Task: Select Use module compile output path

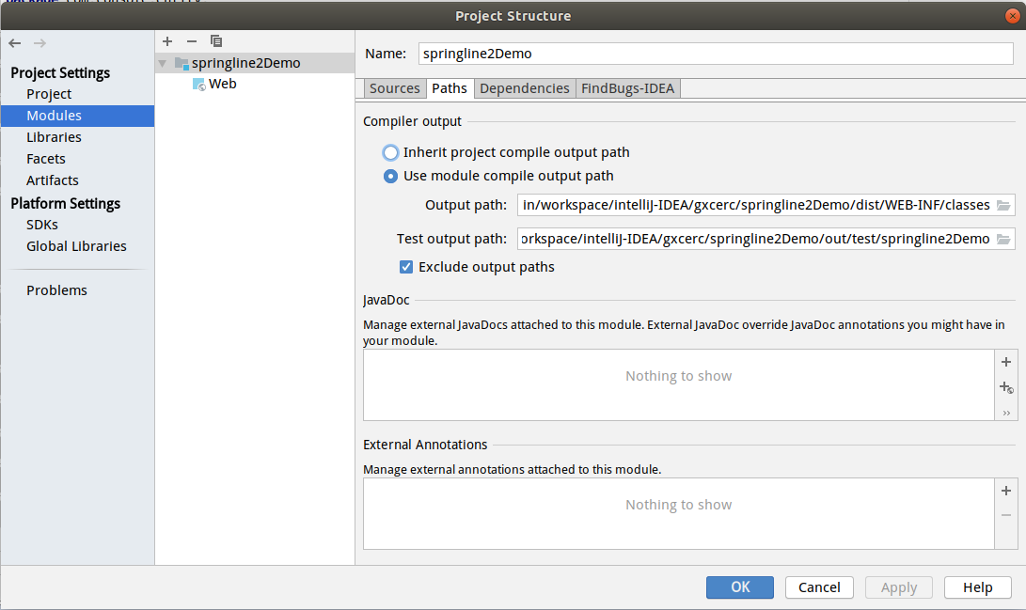Action: point(391,176)
